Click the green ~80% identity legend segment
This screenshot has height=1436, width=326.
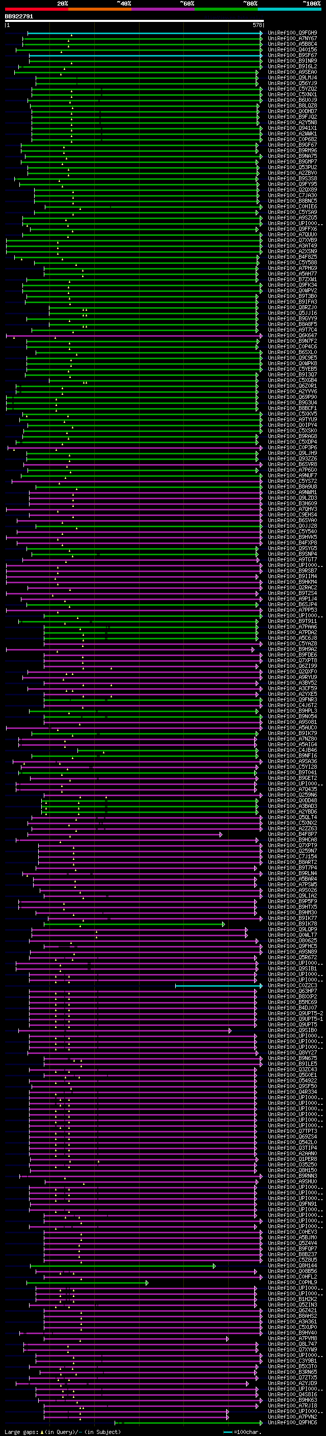point(226,9)
